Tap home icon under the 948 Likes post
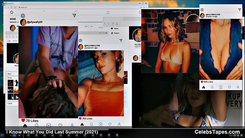The image size is (245, 138). (204, 87)
